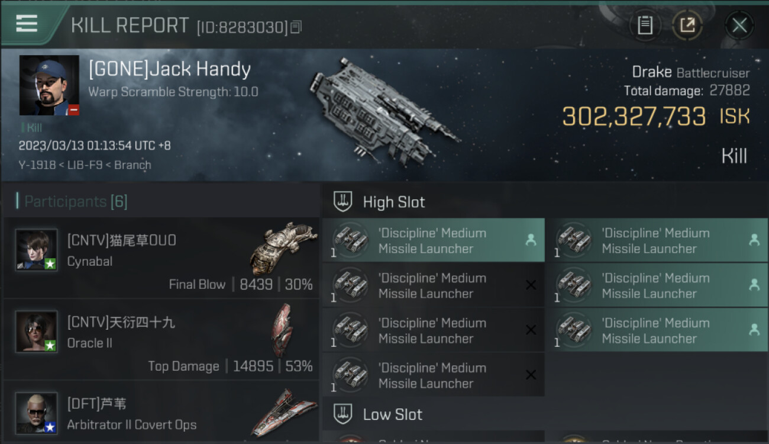Click the Oracle II ship icon
The height and width of the screenshot is (444, 769).
point(282,330)
